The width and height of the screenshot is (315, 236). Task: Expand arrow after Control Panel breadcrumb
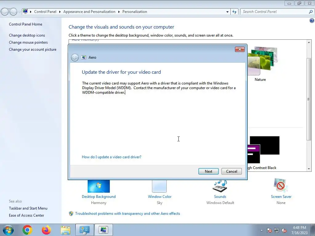tap(60, 12)
